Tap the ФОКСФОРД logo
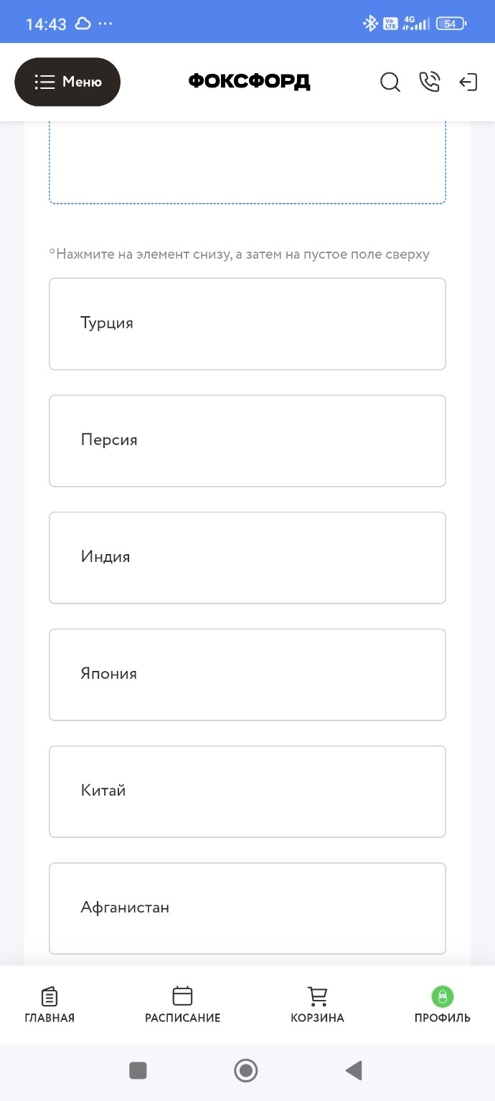495x1101 pixels. [248, 82]
